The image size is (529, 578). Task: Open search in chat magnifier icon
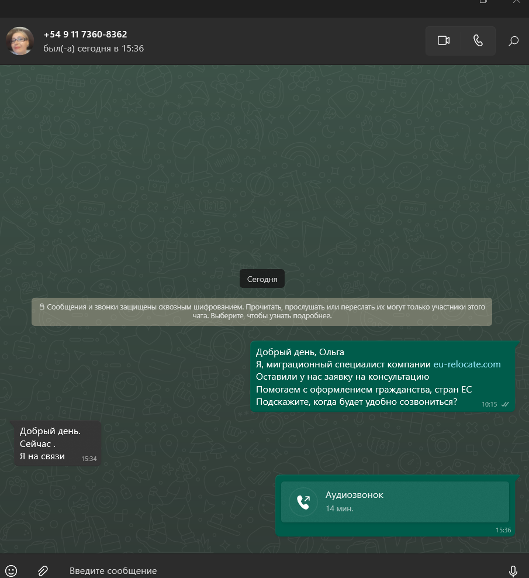point(513,41)
